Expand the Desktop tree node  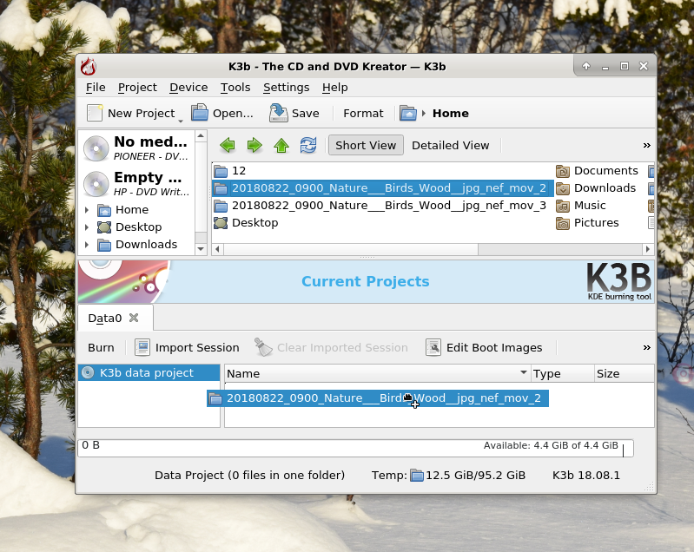tap(87, 227)
